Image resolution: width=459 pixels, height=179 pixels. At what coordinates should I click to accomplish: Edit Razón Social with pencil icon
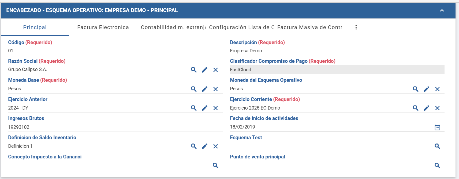[204, 70]
